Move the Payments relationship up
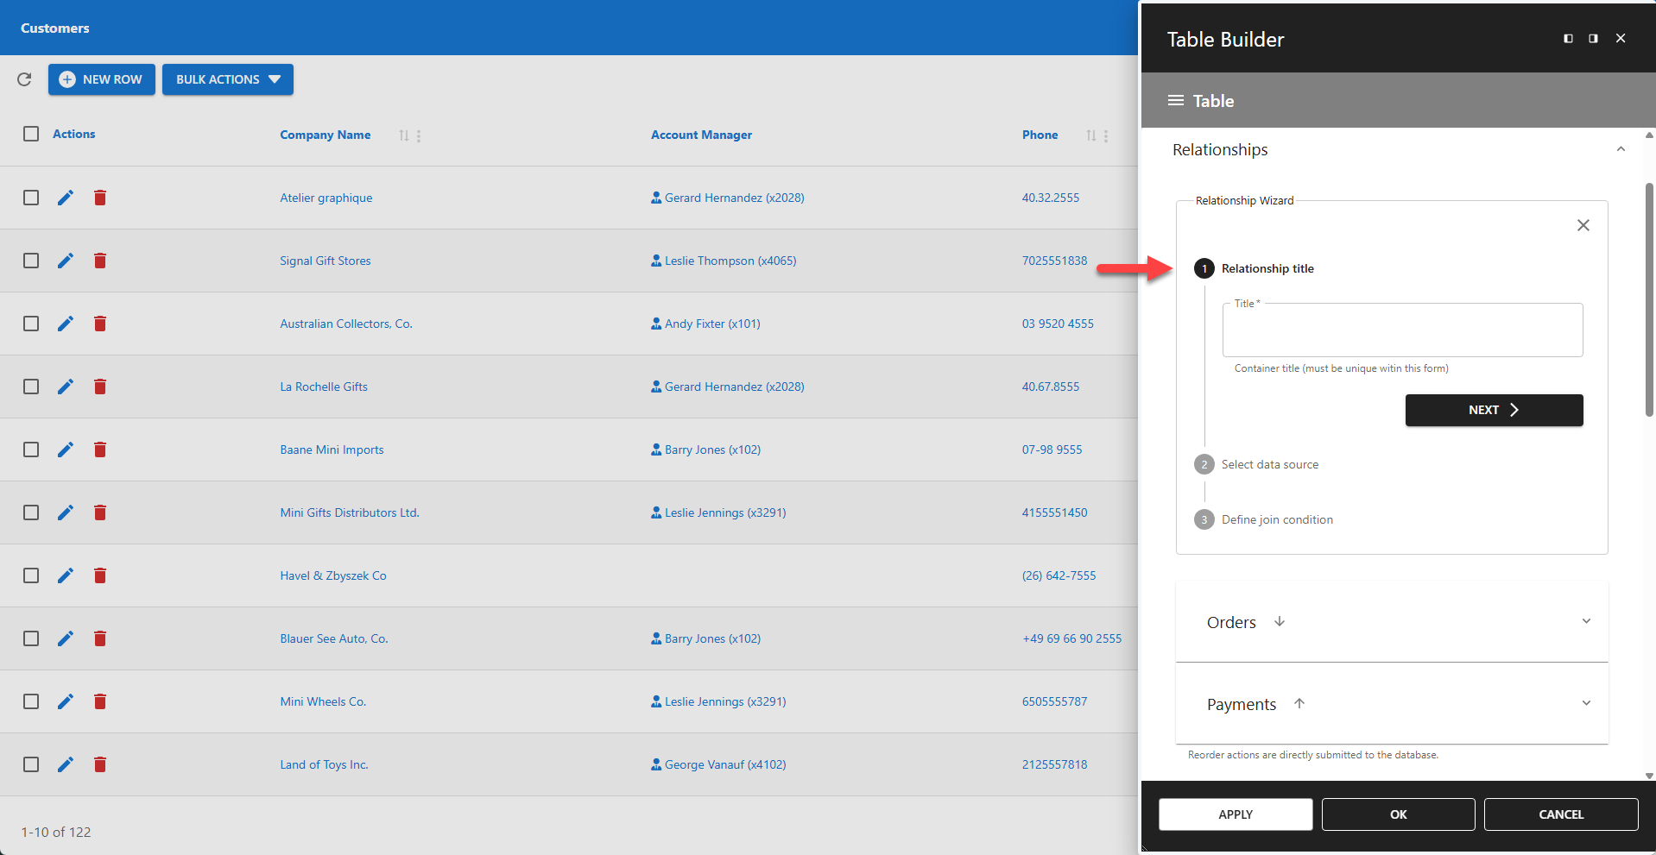The image size is (1656, 855). 1299,703
